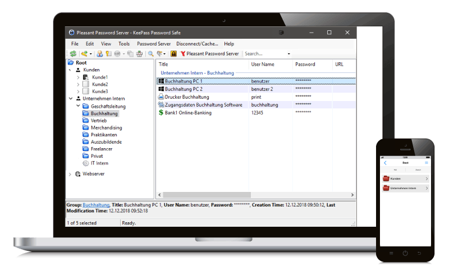The height and width of the screenshot is (275, 449).
Task: Collapse the Geschäftsleitung folder
Action: [78, 106]
